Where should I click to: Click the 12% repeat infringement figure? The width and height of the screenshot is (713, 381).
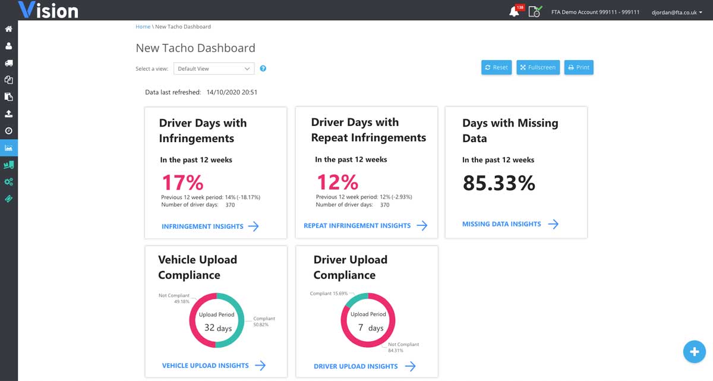[337, 181]
